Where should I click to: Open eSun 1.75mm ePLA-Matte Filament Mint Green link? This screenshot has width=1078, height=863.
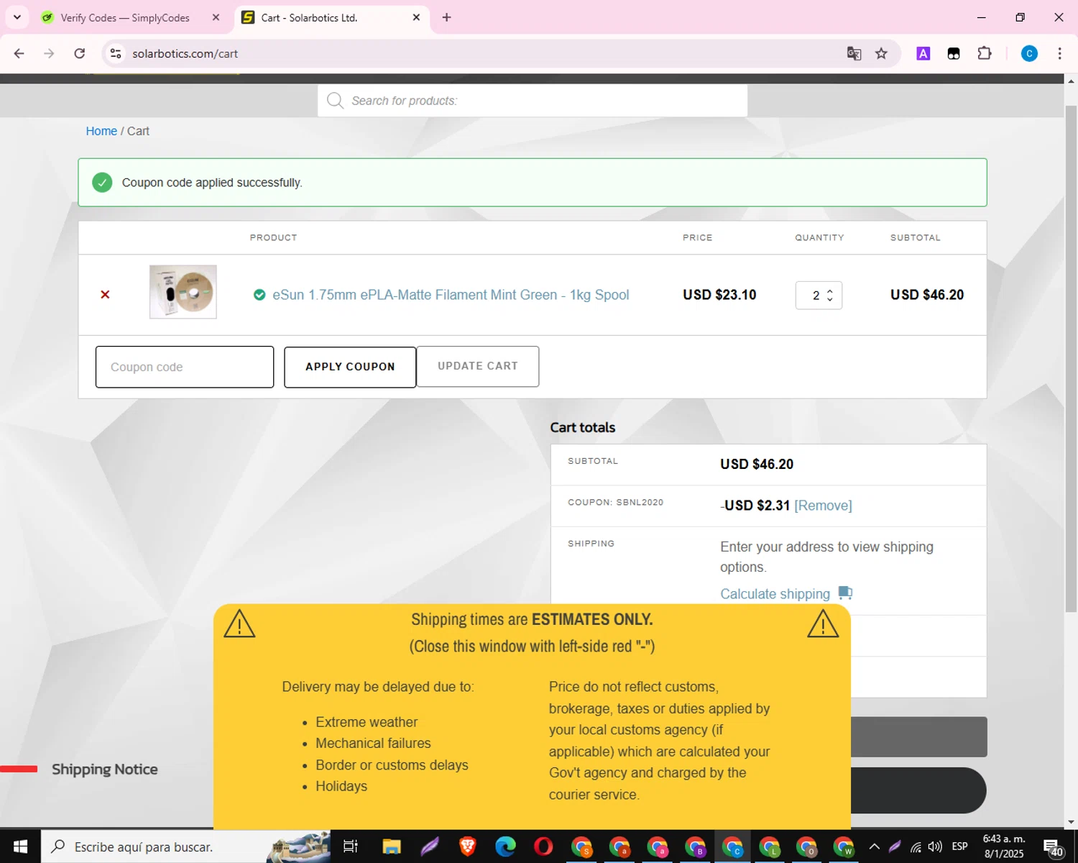coord(451,295)
